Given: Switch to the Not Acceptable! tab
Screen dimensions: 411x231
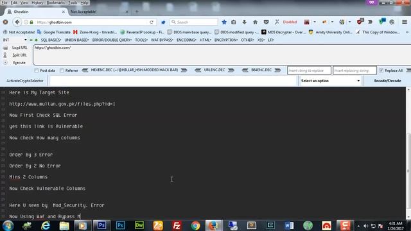Looking at the screenshot, I should point(99,12).
